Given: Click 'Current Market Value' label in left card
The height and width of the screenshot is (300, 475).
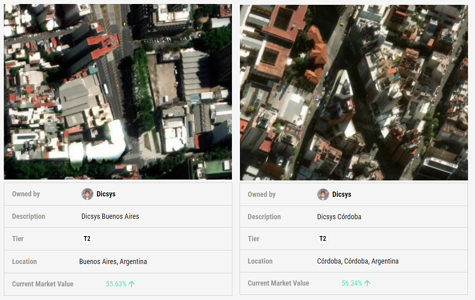Looking at the screenshot, I should click(x=43, y=284).
